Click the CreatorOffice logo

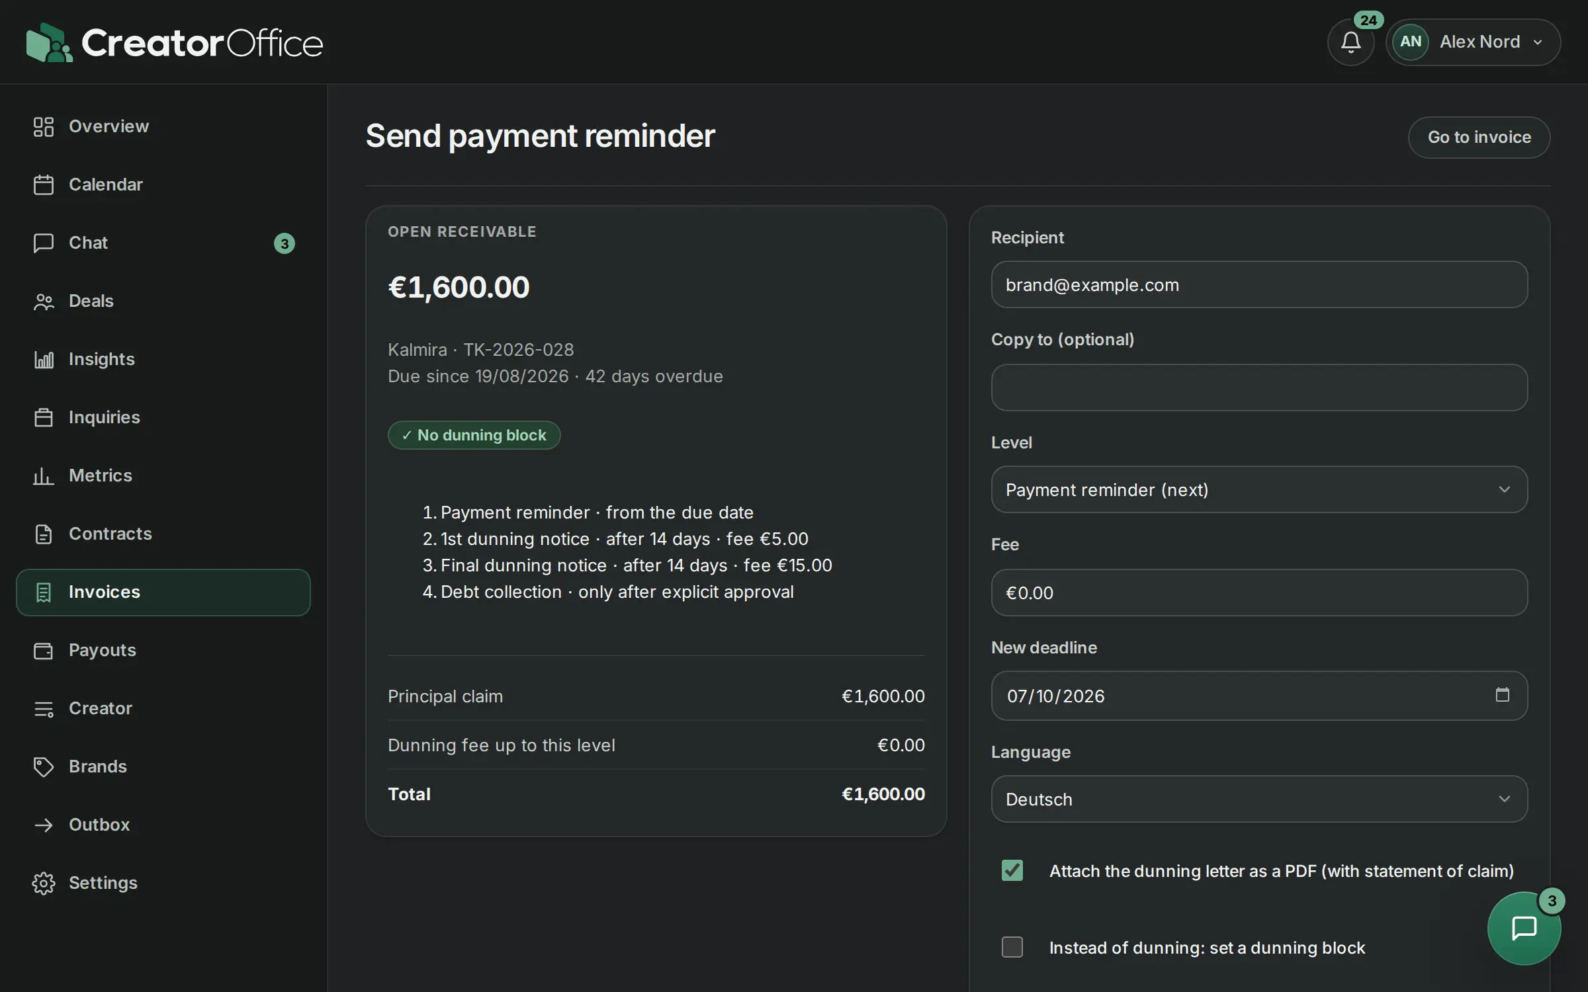click(x=175, y=42)
